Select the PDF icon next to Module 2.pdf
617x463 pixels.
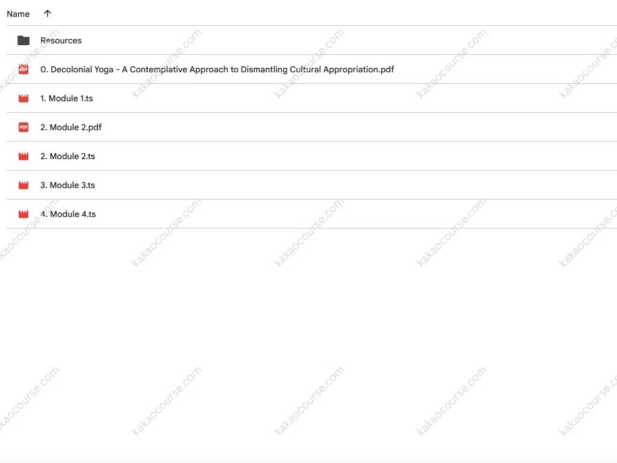[23, 127]
